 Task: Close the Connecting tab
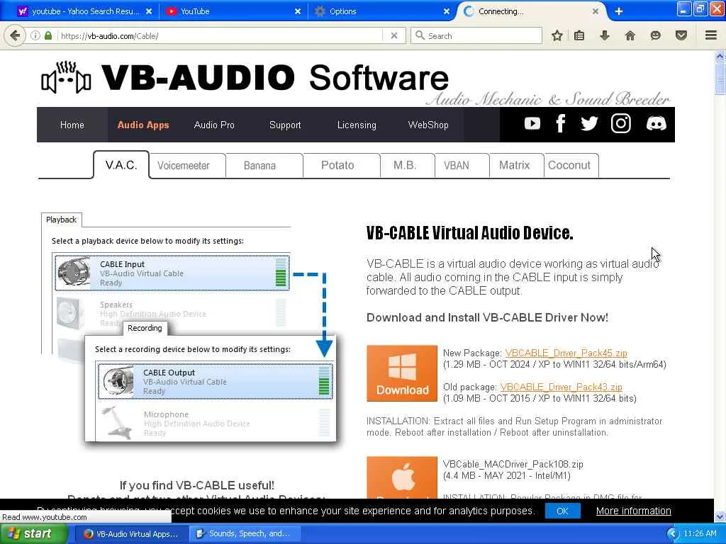[596, 11]
